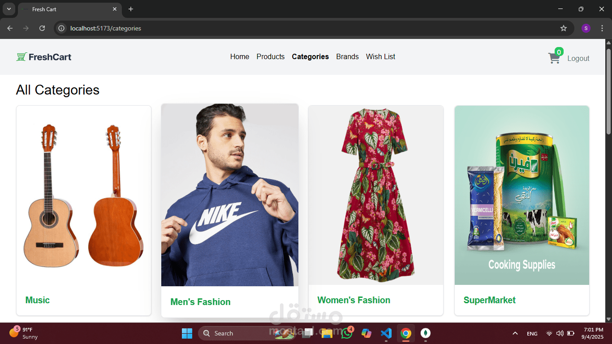This screenshot has width=612, height=344.
Task: Select the Categories nav link
Action: click(310, 57)
